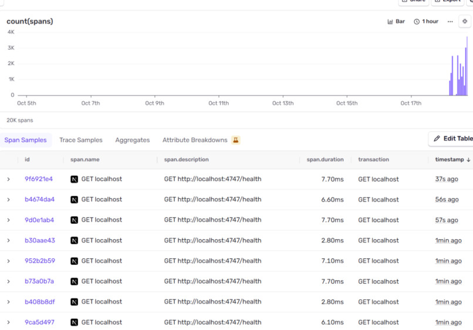Click the Next.js icon in the 952b2b59 row
Screen dimensions: 473x330
point(74,261)
